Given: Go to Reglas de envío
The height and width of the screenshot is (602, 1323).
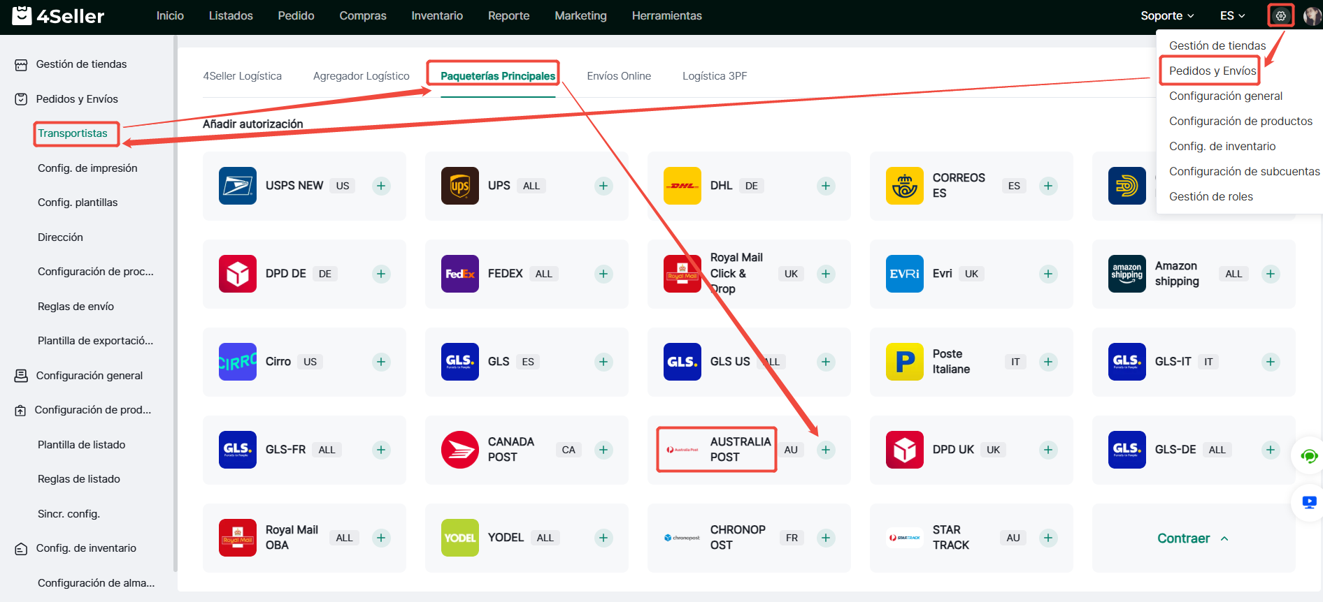Looking at the screenshot, I should tap(76, 307).
